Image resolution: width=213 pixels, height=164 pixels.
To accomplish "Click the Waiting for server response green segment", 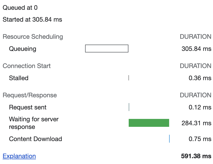I will point(149,123).
